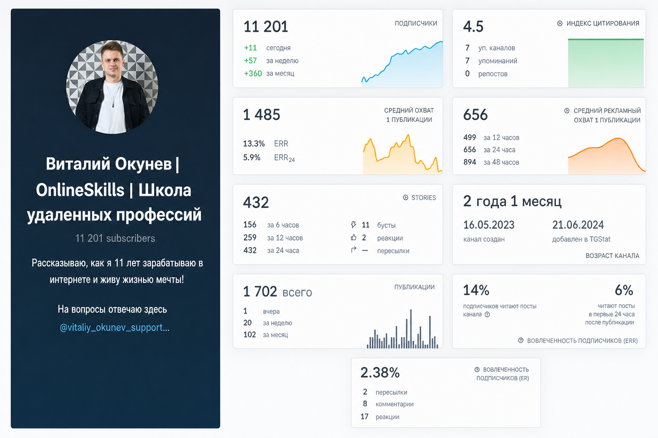Click the info icon beside СРЕДНИЙ РЕКЛАМНЫЙ ОХВАТ
Screen dimensions: 658x438
[567, 111]
